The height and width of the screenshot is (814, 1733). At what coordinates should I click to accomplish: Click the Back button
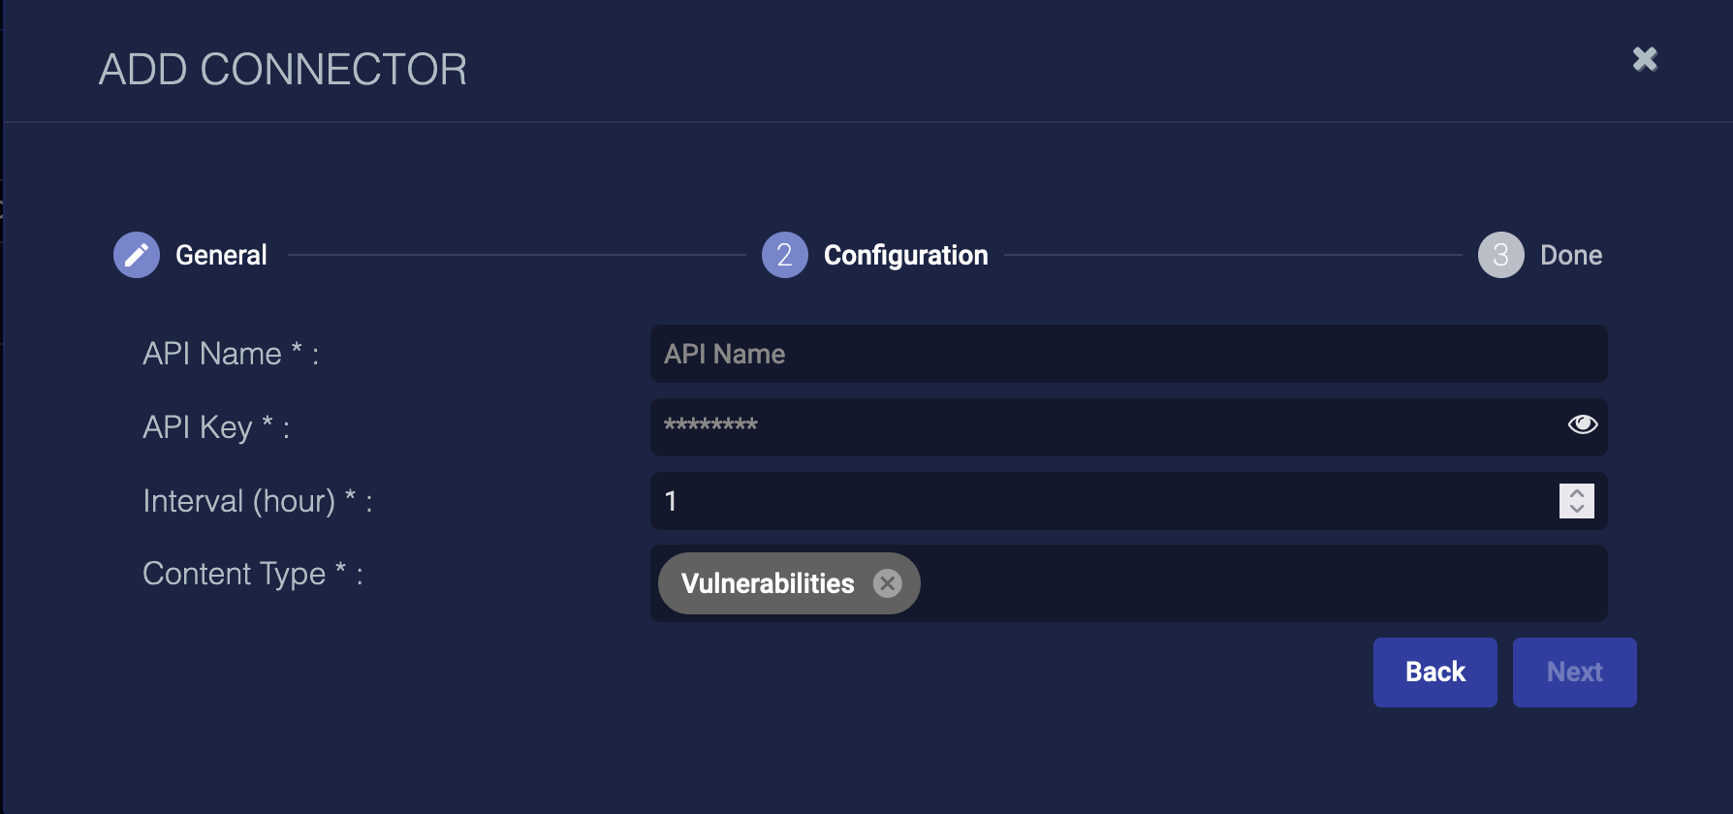[x=1435, y=673]
